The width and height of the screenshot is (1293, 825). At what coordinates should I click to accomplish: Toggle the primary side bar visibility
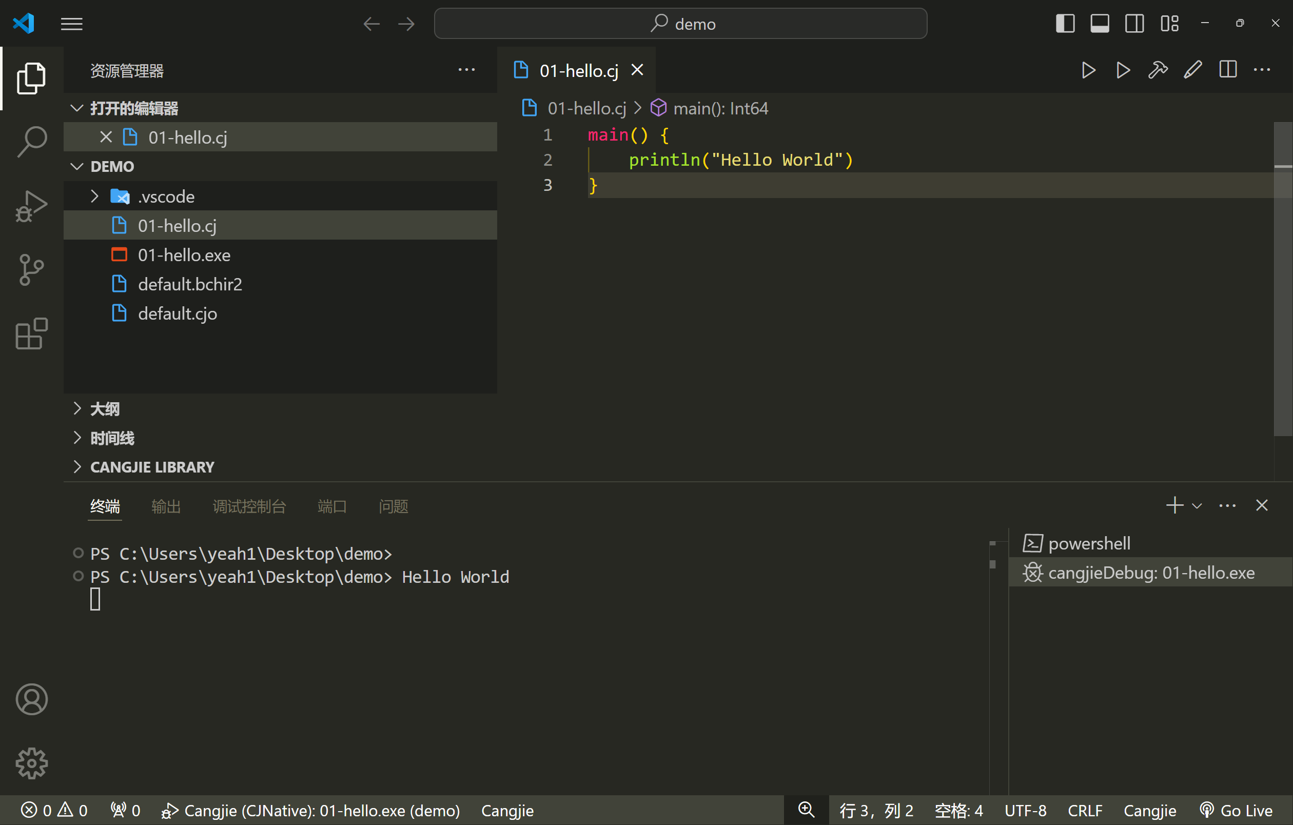(1065, 24)
